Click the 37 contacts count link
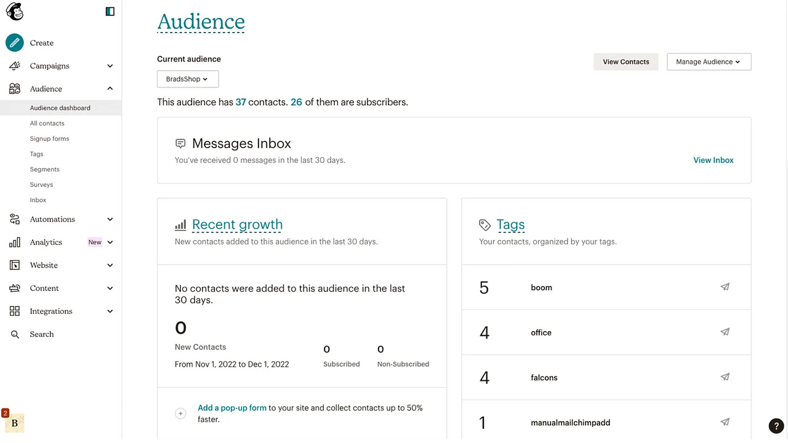Viewport: 788px width, 443px height. [x=240, y=102]
